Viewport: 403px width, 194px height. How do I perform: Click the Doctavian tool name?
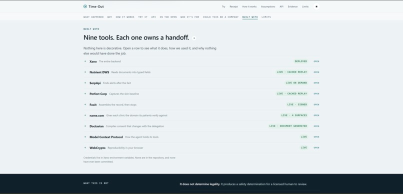click(x=96, y=126)
